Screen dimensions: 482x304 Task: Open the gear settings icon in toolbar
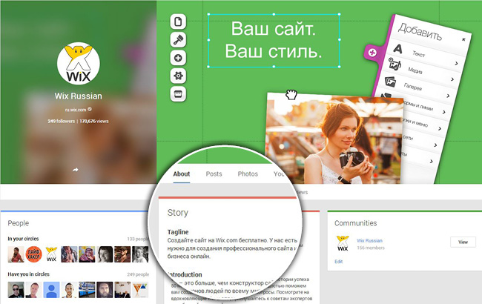click(178, 76)
